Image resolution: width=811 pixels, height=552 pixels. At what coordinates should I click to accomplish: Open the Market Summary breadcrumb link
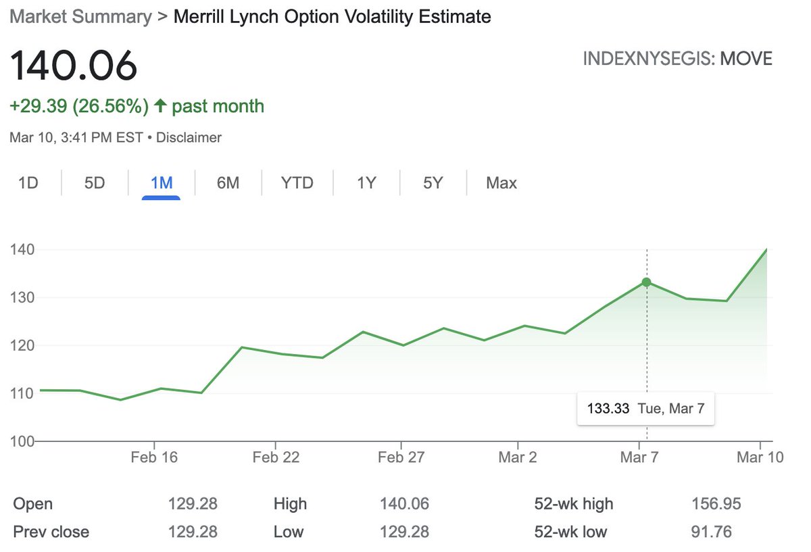click(x=80, y=17)
